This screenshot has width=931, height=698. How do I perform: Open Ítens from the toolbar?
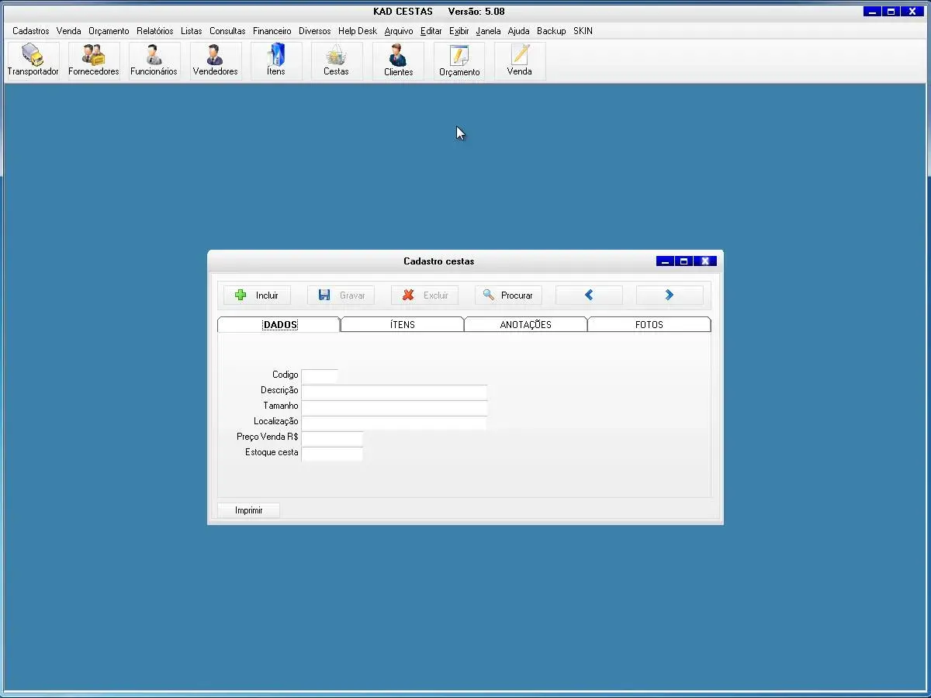point(276,60)
